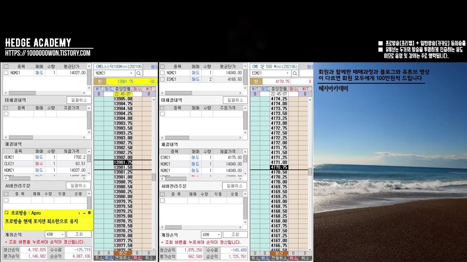This screenshot has width=467, height=262.
Task: Click 일괄취소 in right 미체결내역 section
Action: click(235, 100)
